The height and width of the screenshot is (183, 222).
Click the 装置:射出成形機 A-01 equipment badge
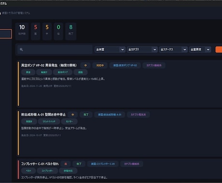pos(110,115)
